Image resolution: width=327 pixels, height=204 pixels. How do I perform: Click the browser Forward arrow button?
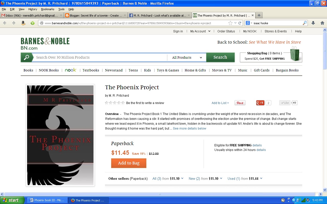tap(14, 23)
